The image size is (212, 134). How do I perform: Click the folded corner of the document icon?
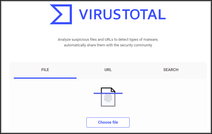coord(113,90)
